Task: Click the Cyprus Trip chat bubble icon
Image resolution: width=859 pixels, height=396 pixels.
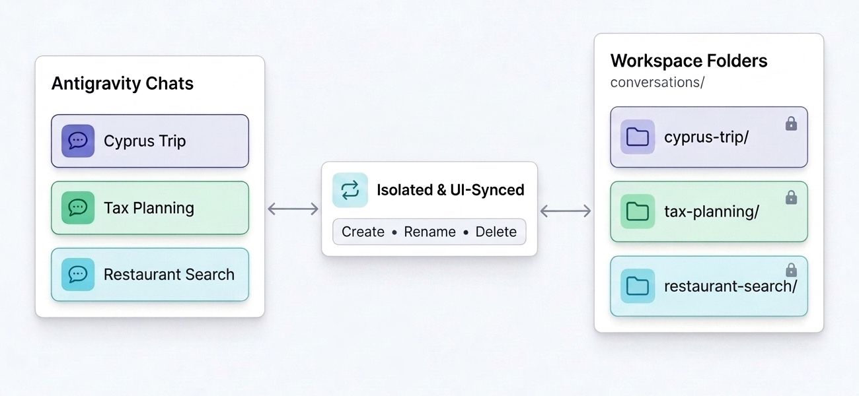Action: pos(78,141)
